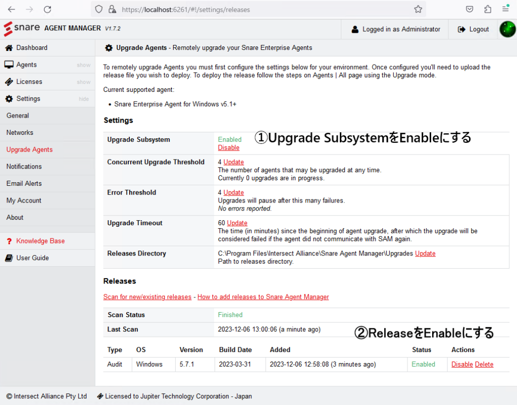517x405 pixels.
Task: Click the padlock site security icon
Action: click(112, 9)
